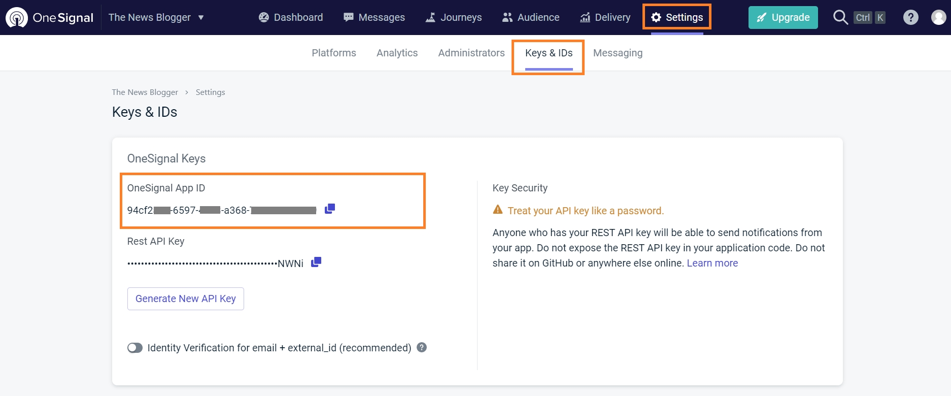Open Dashboard from the top navigation

[291, 17]
